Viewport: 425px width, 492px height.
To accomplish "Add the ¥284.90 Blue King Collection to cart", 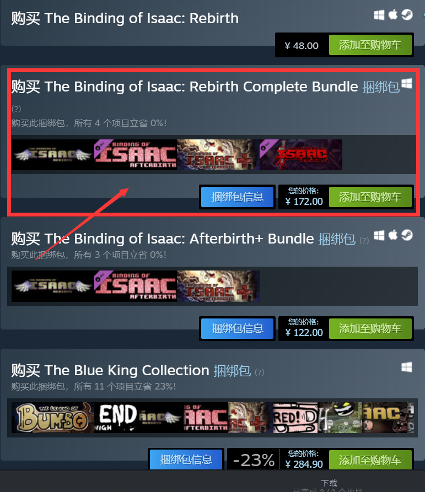I will 370,460.
